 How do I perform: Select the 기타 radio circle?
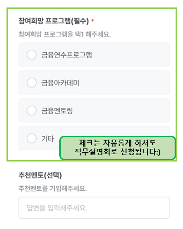32,138
